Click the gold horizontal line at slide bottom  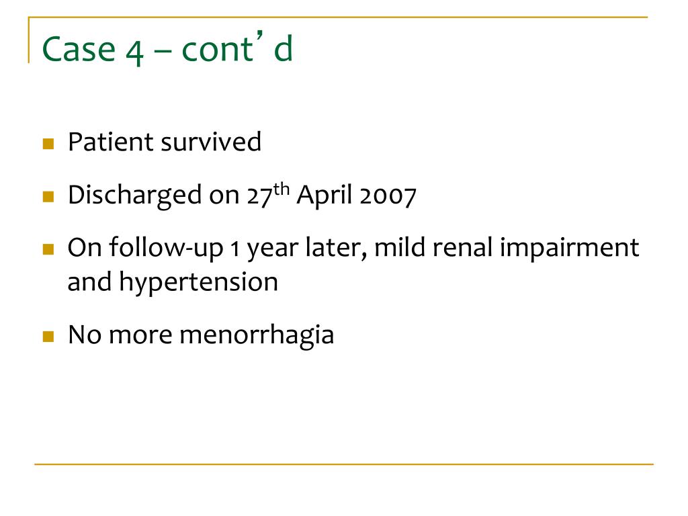coord(344,464)
